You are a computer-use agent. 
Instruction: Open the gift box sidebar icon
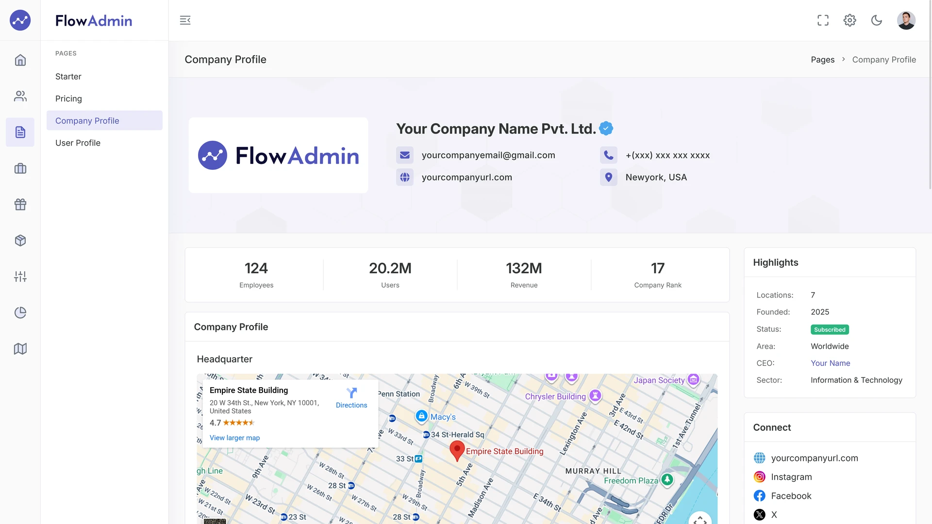tap(20, 204)
